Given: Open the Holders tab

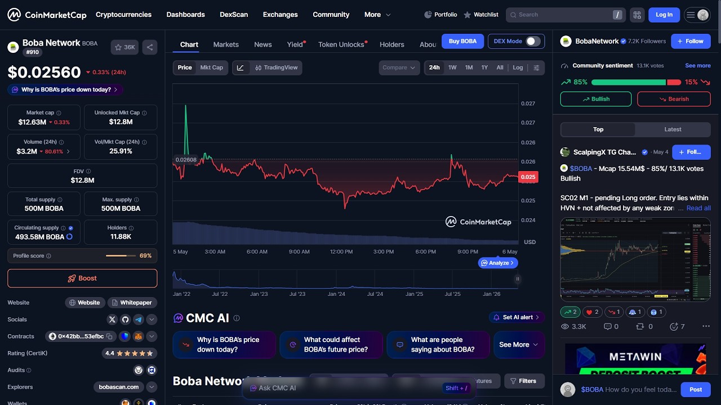Looking at the screenshot, I should pos(392,44).
